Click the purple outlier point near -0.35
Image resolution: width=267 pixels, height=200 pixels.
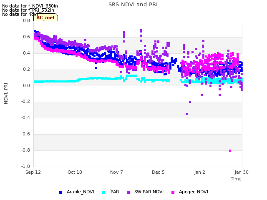point(186,114)
